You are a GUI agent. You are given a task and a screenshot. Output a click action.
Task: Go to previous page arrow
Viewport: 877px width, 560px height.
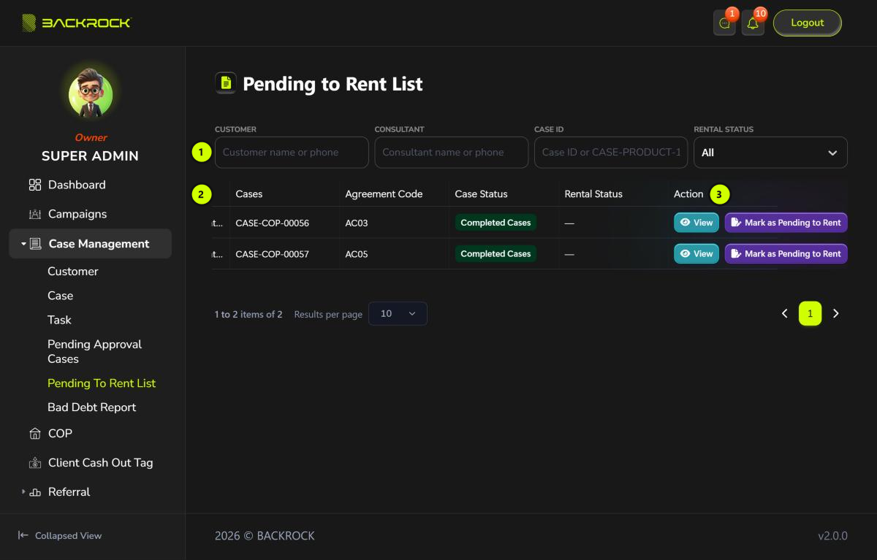[784, 313]
